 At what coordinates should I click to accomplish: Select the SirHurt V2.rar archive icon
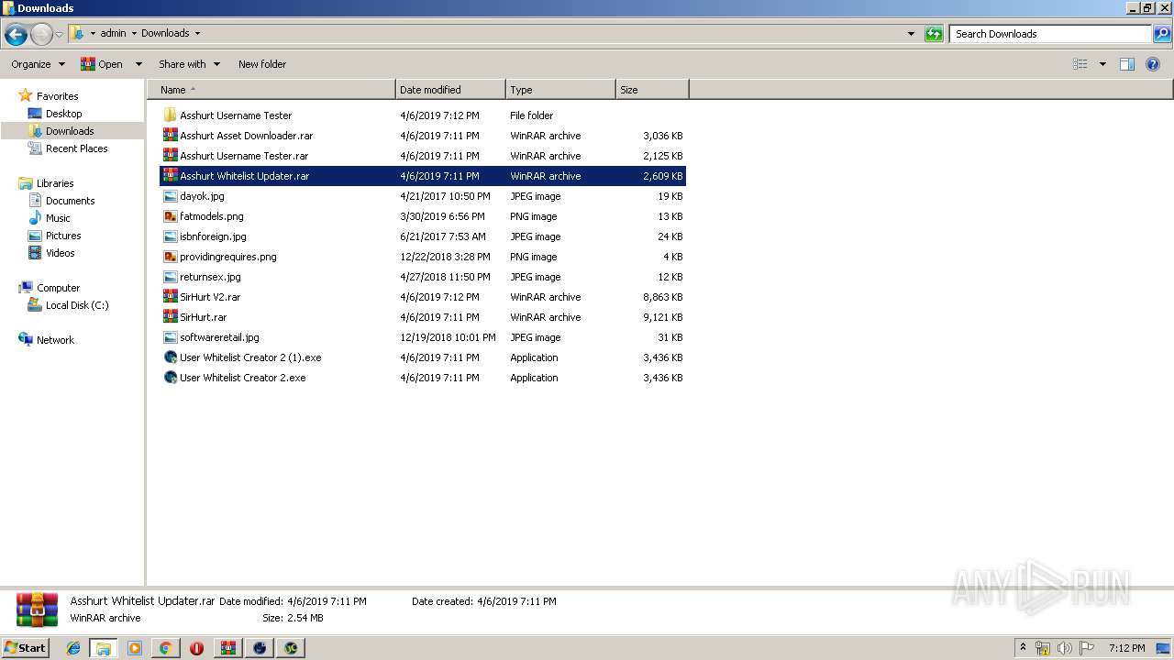point(170,297)
